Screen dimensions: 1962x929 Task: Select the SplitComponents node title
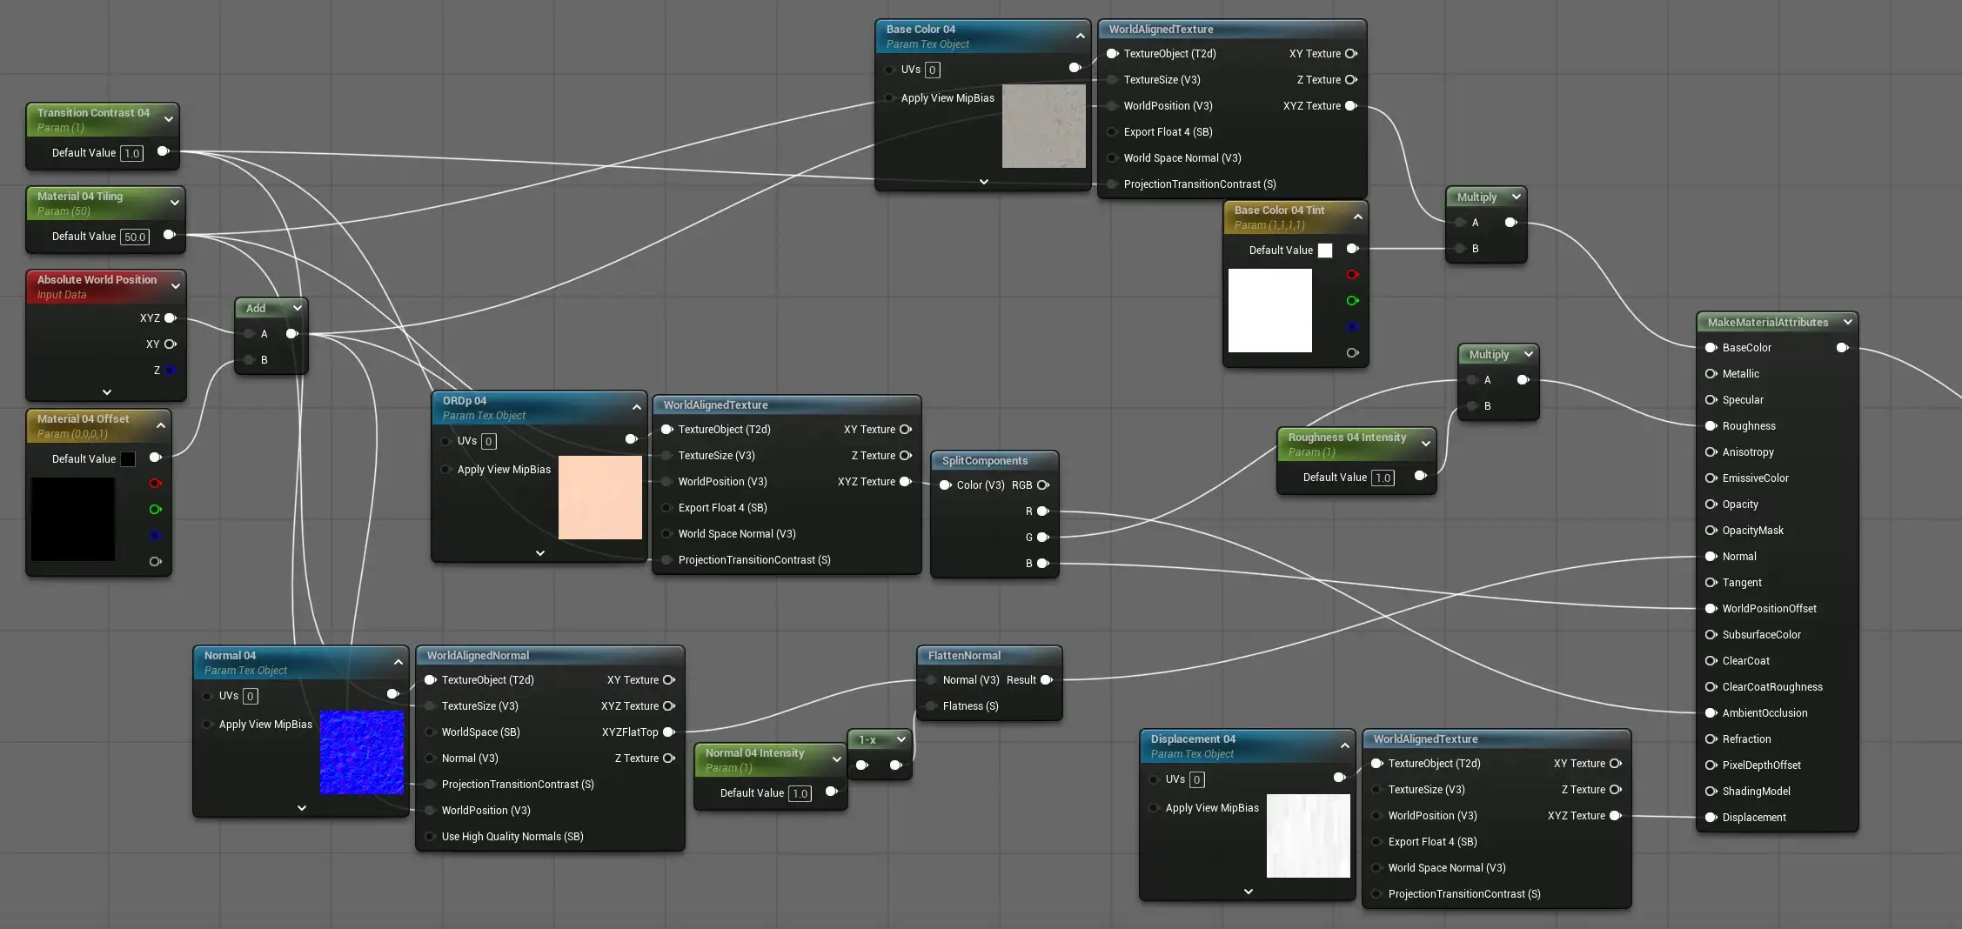tap(985, 461)
